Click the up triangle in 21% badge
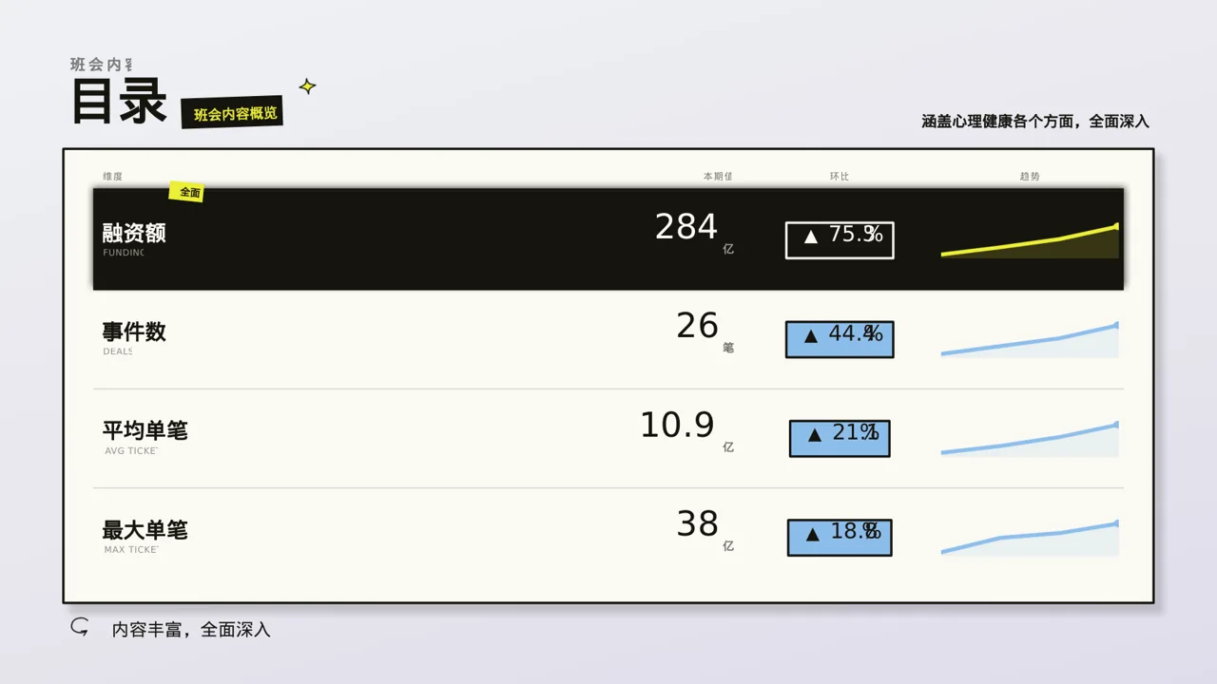This screenshot has height=684, width=1217. [x=815, y=435]
